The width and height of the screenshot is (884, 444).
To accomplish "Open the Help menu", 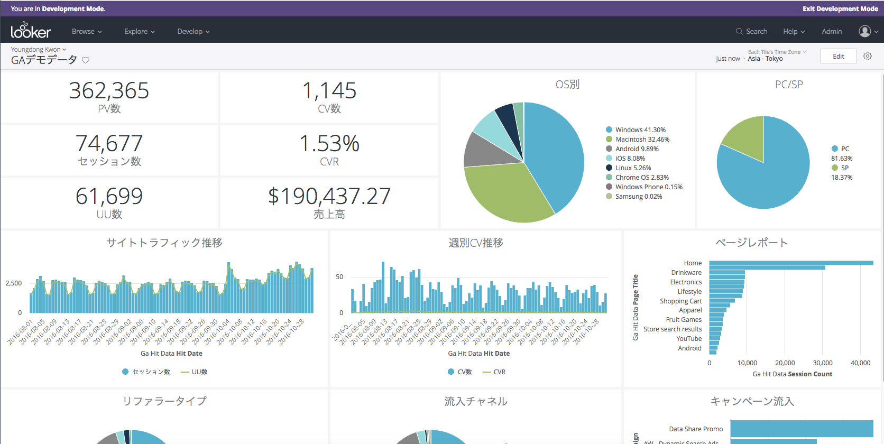I will click(794, 31).
